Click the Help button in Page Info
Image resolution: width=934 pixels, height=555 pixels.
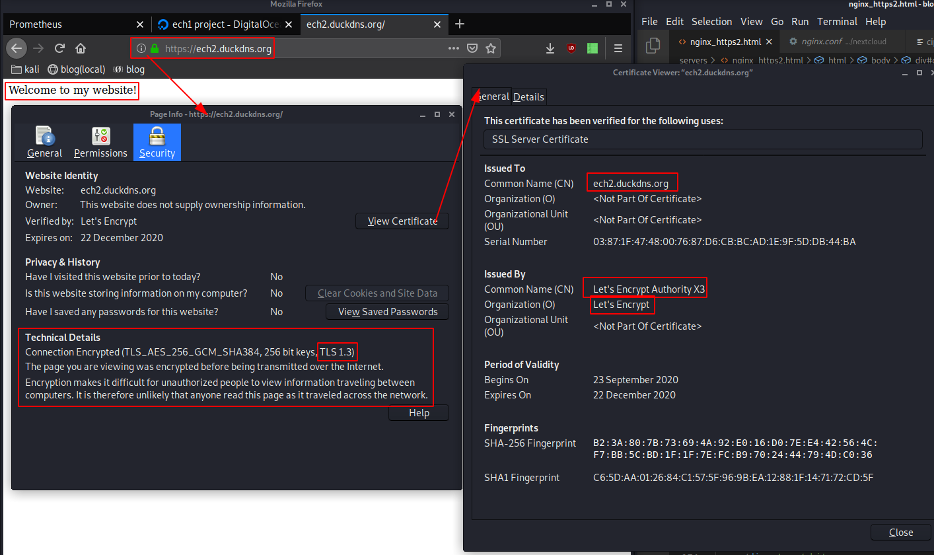click(419, 412)
